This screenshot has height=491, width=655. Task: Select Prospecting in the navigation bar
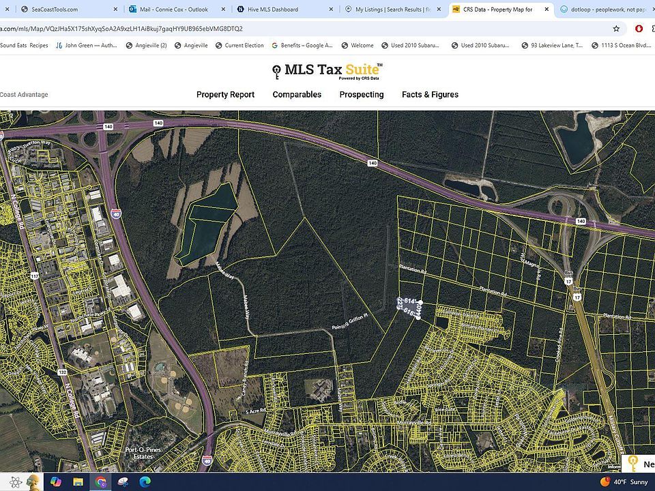362,95
